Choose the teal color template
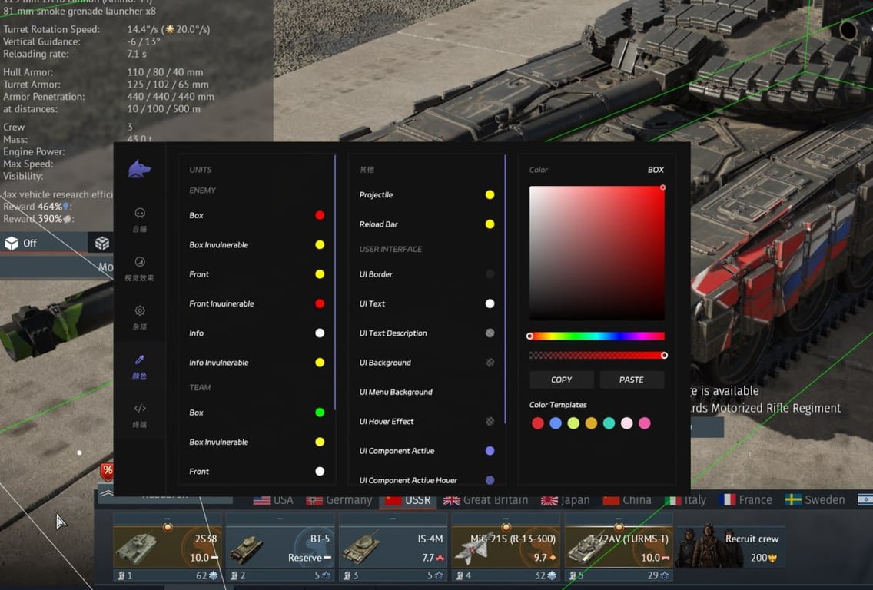 tap(609, 423)
